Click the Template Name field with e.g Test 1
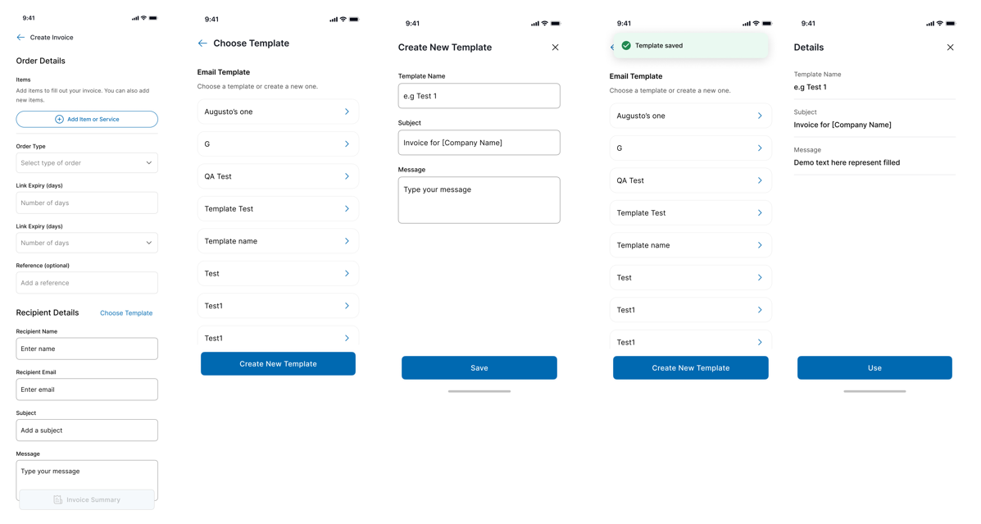The image size is (981, 524). click(479, 96)
